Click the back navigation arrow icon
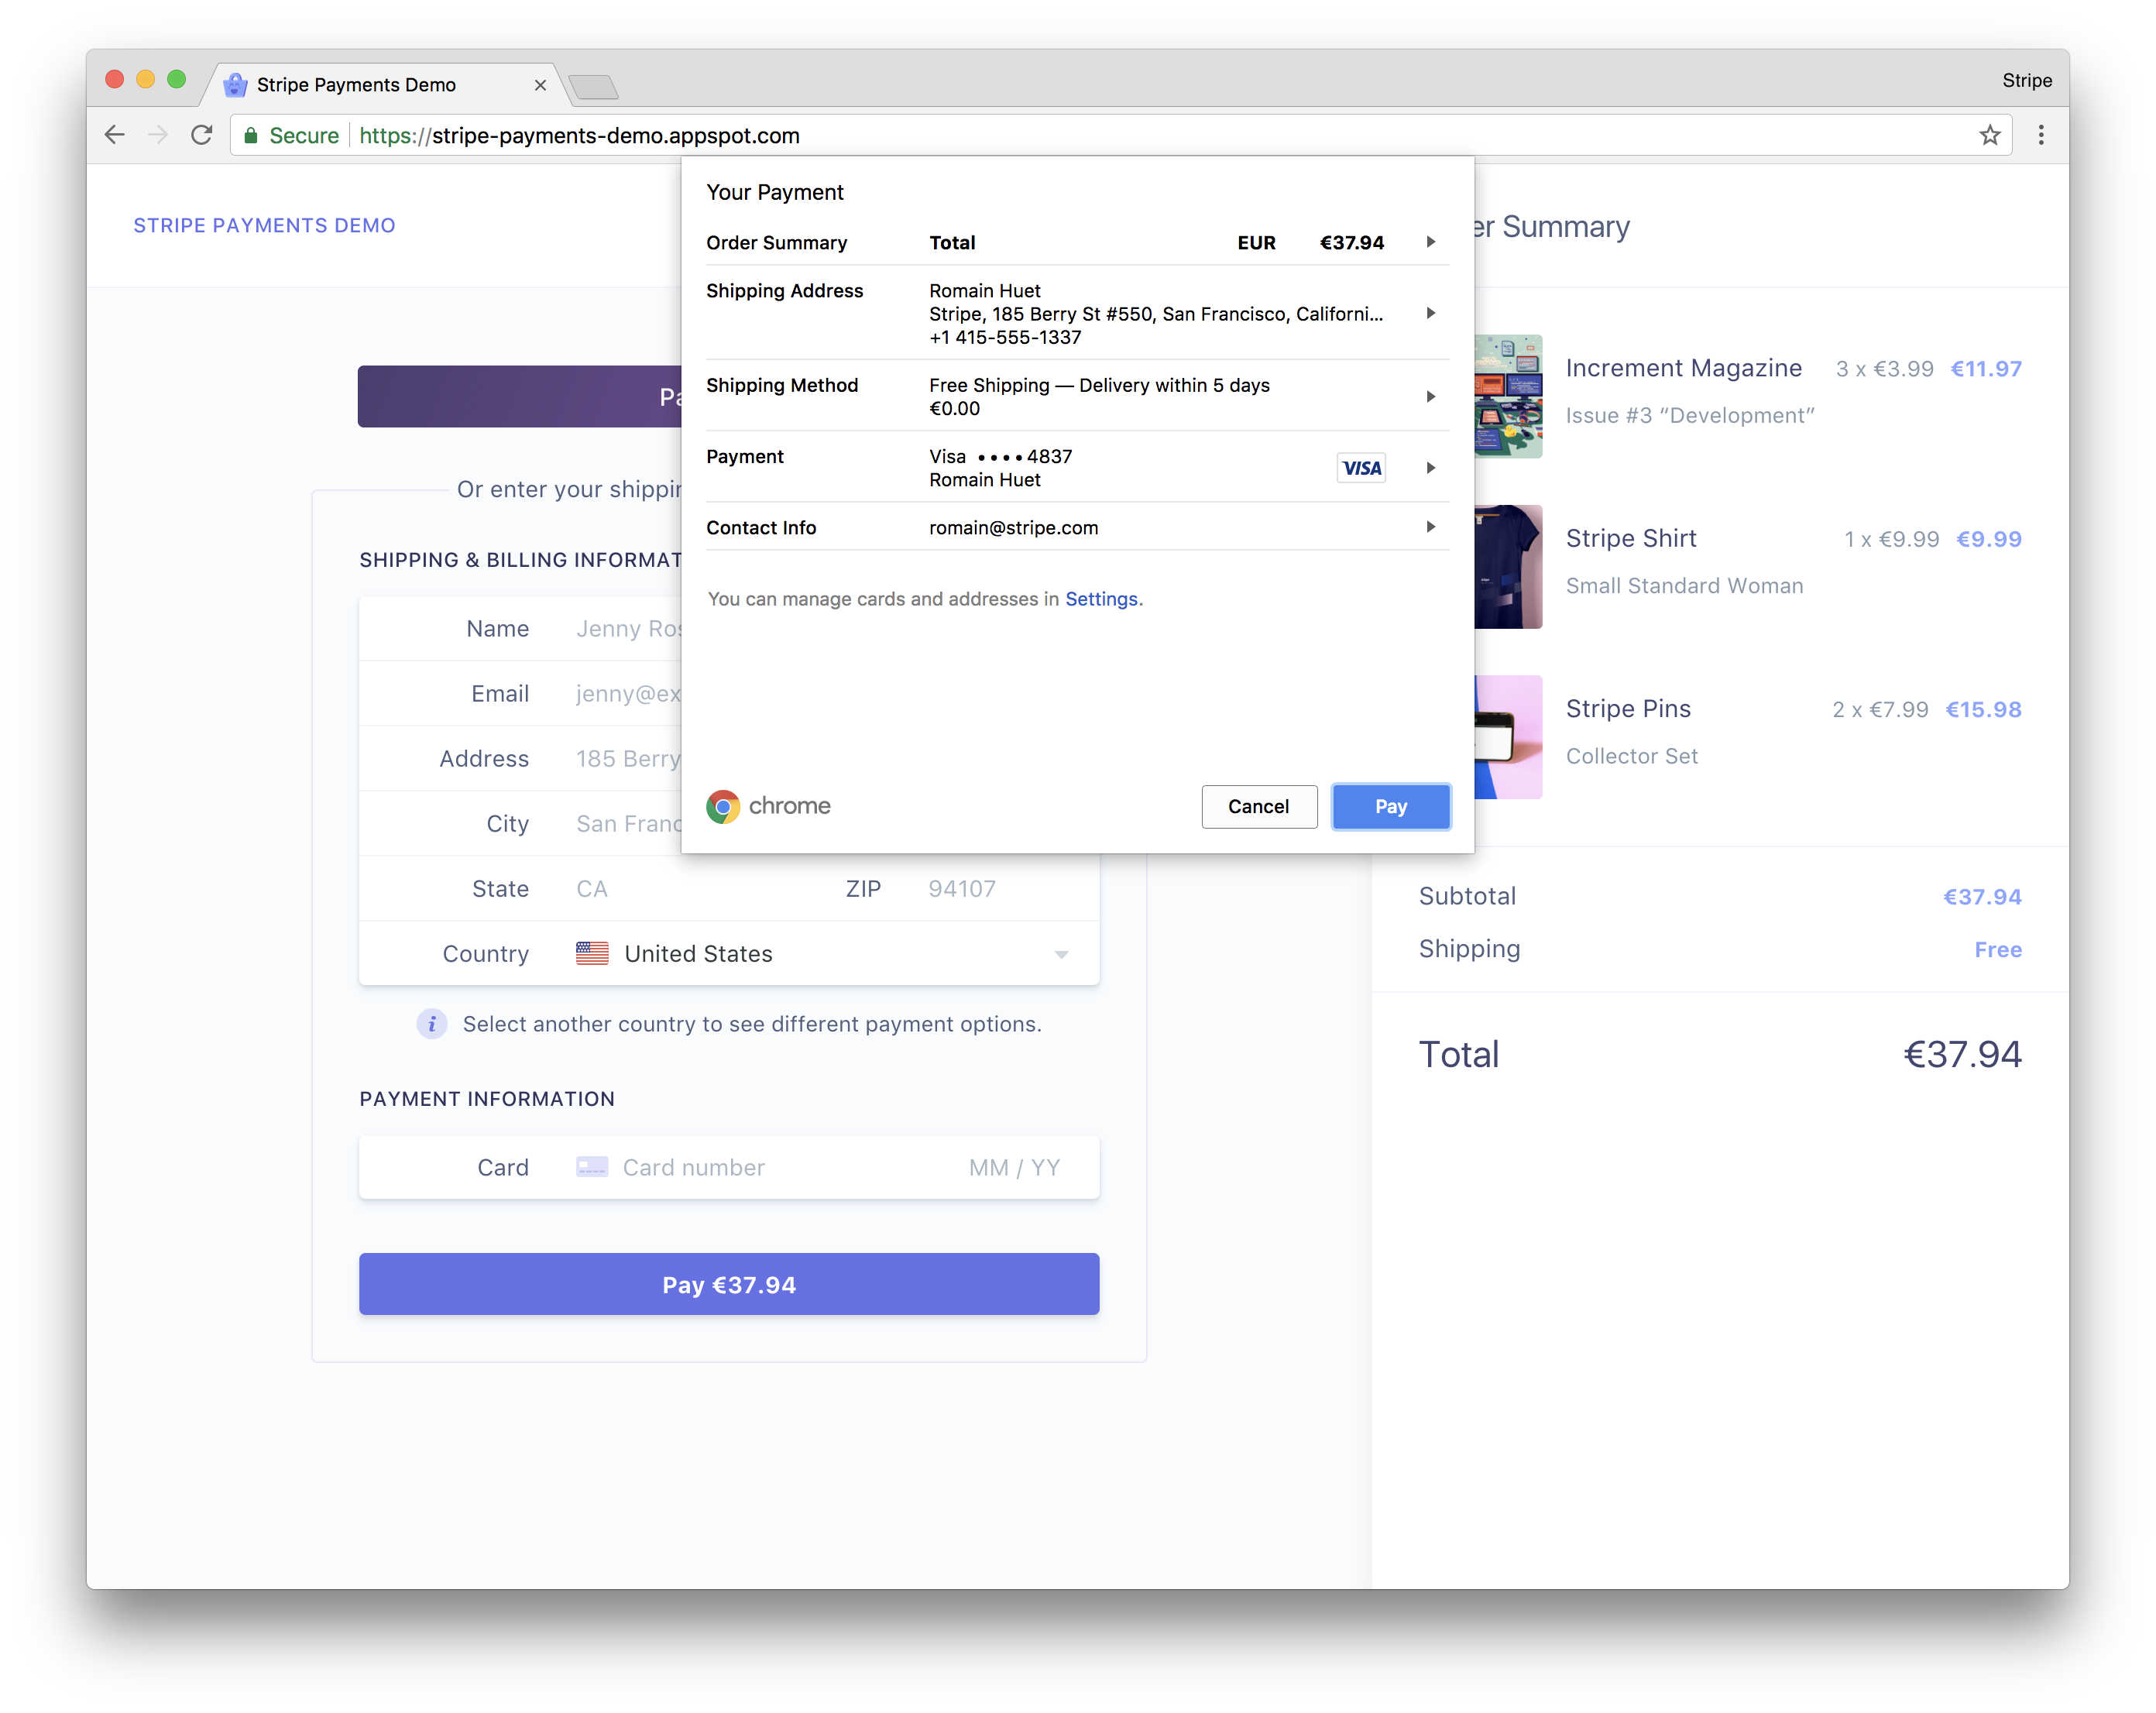Image resolution: width=2156 pixels, height=1713 pixels. tap(115, 135)
